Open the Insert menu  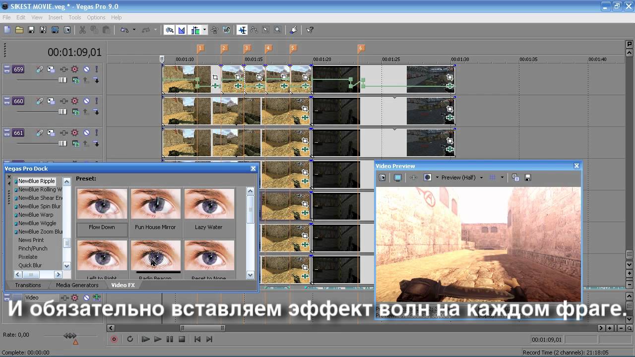pos(55,17)
